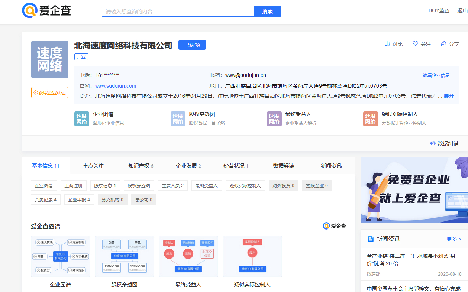Switch to 经营状况 tab
Viewport: 468px width, 292px height.
236,166
